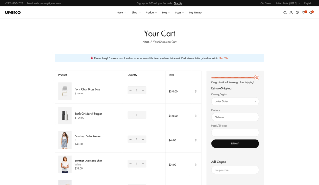Remove Stand-up Collar Blouse with trash icon
Screen dimensions: 319x185
(x=196, y=140)
